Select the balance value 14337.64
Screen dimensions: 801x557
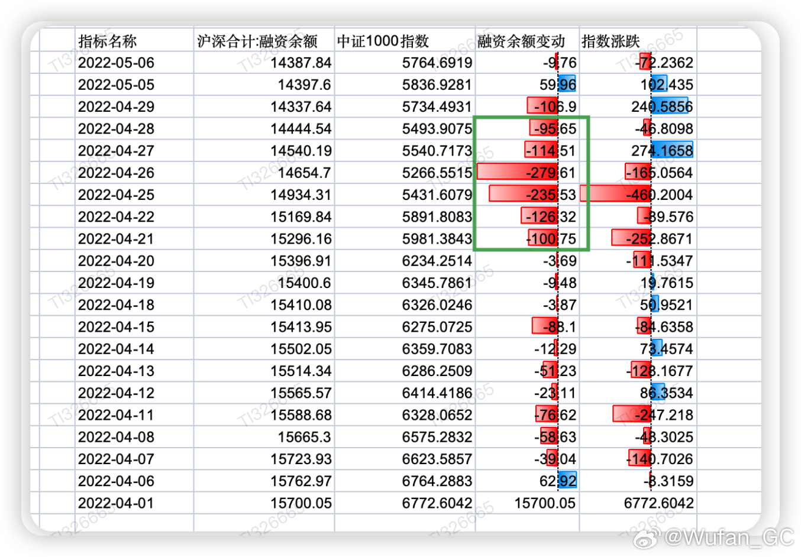click(x=264, y=106)
